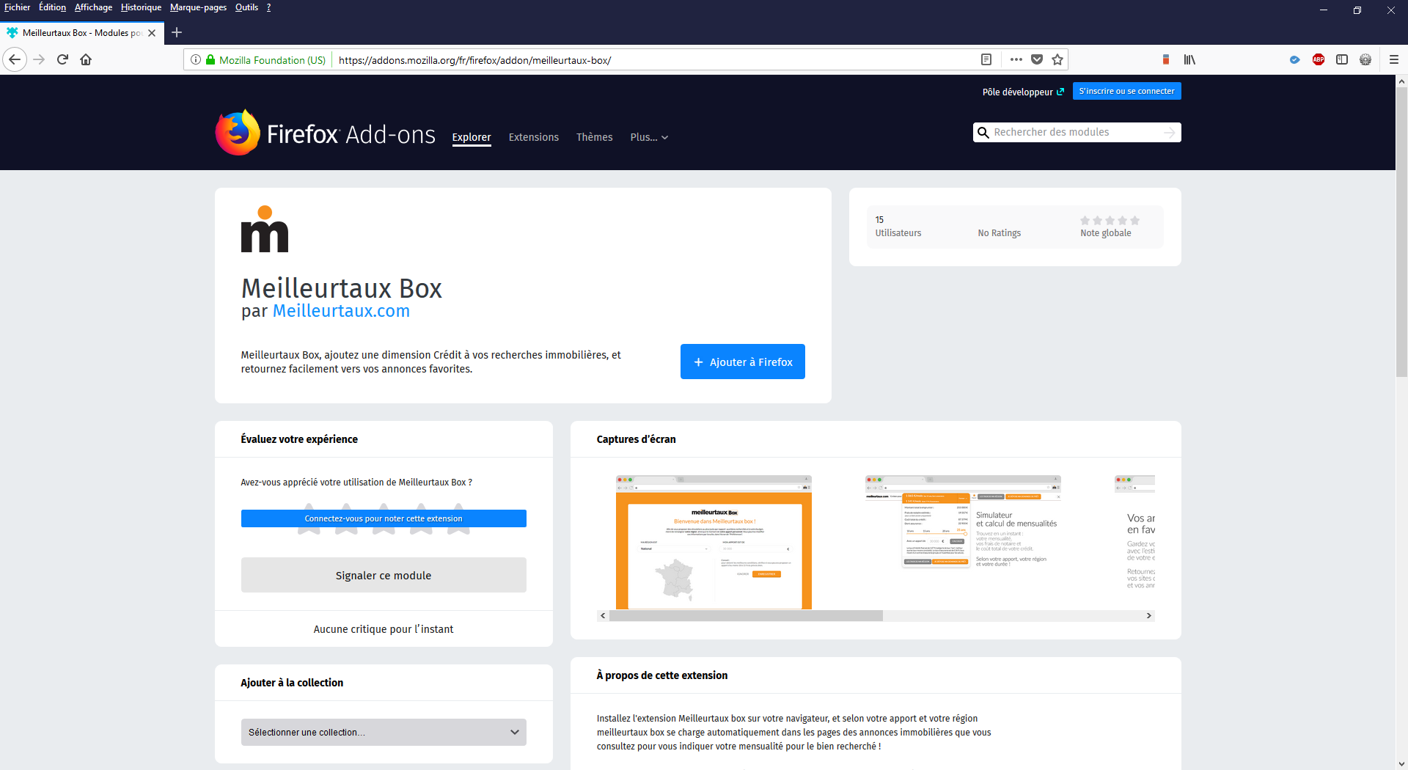
Task: Open the Historique menu
Action: coord(141,7)
